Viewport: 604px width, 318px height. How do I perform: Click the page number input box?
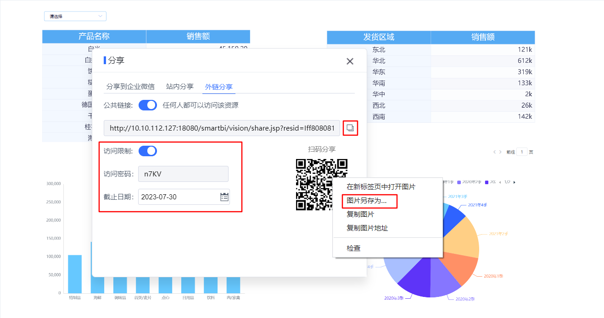522,152
